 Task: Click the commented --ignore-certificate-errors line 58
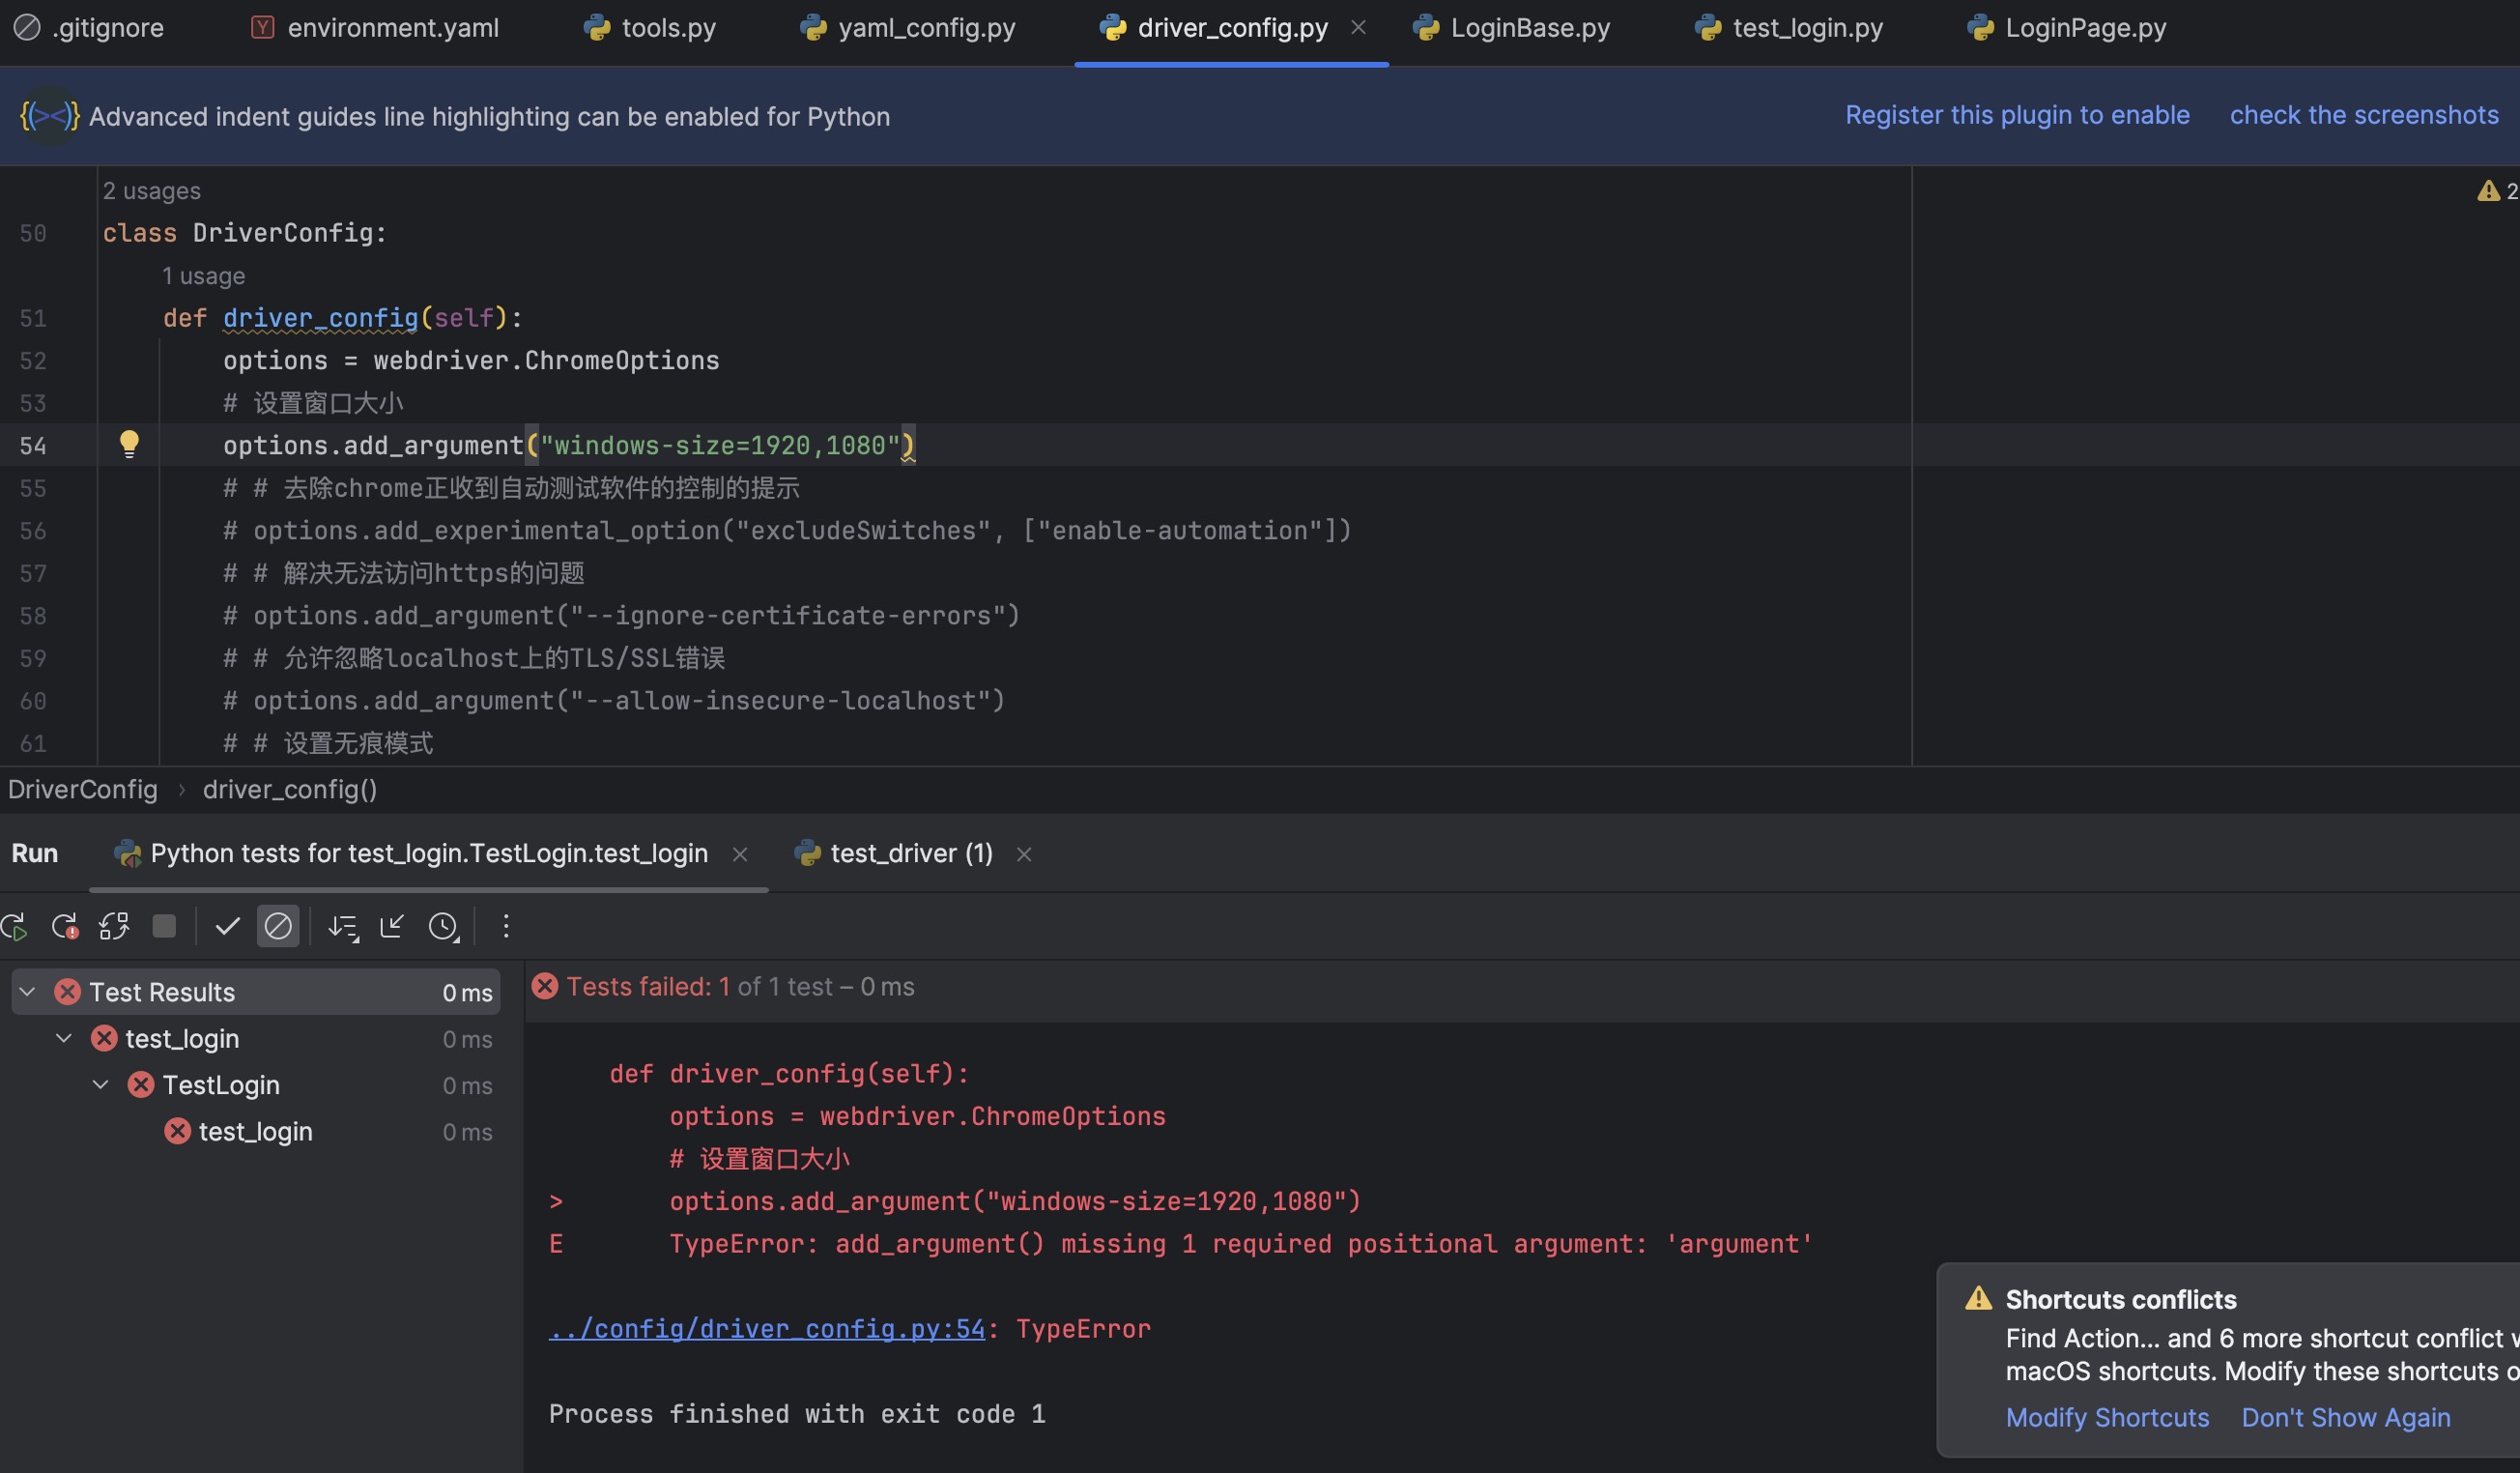[621, 615]
